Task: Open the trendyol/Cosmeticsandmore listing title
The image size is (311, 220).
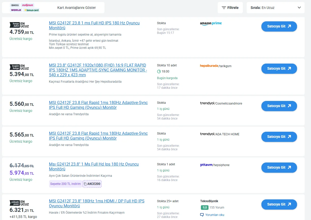Action: pyautogui.click(x=98, y=105)
